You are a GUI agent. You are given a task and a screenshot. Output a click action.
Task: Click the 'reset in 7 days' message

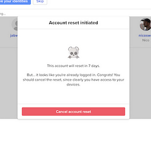[x=73, y=66]
